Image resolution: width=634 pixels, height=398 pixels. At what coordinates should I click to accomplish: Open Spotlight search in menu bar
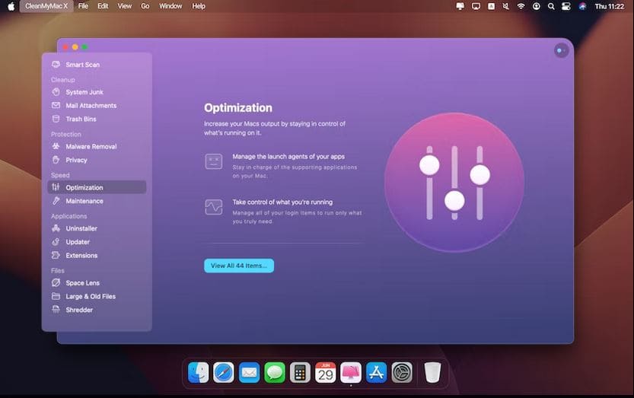click(551, 6)
